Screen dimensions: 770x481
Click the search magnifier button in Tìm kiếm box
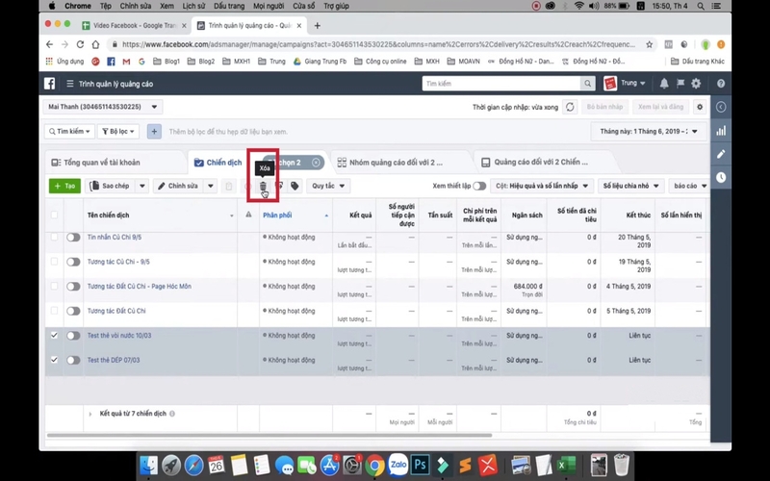coord(587,84)
